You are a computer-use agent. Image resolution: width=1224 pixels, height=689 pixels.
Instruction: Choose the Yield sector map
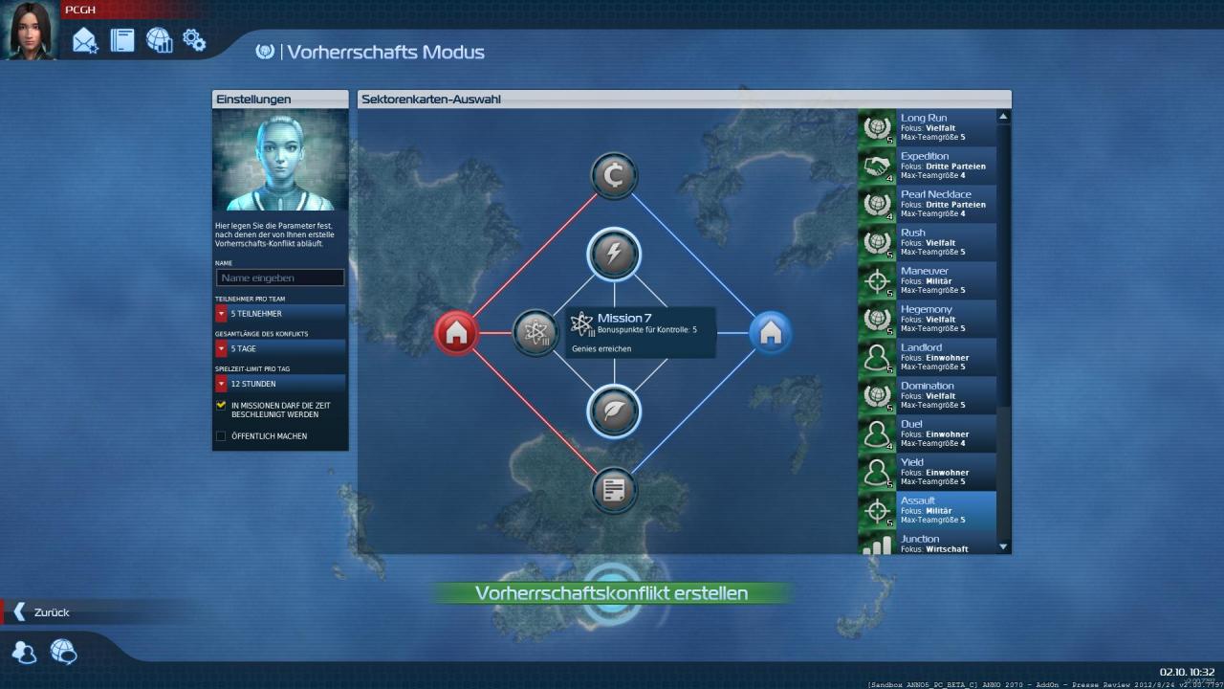(928, 472)
